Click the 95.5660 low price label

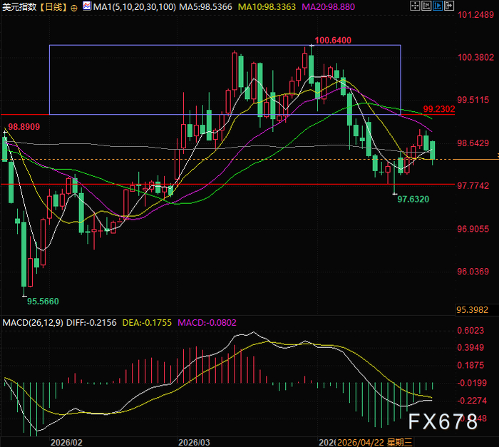coord(43,301)
